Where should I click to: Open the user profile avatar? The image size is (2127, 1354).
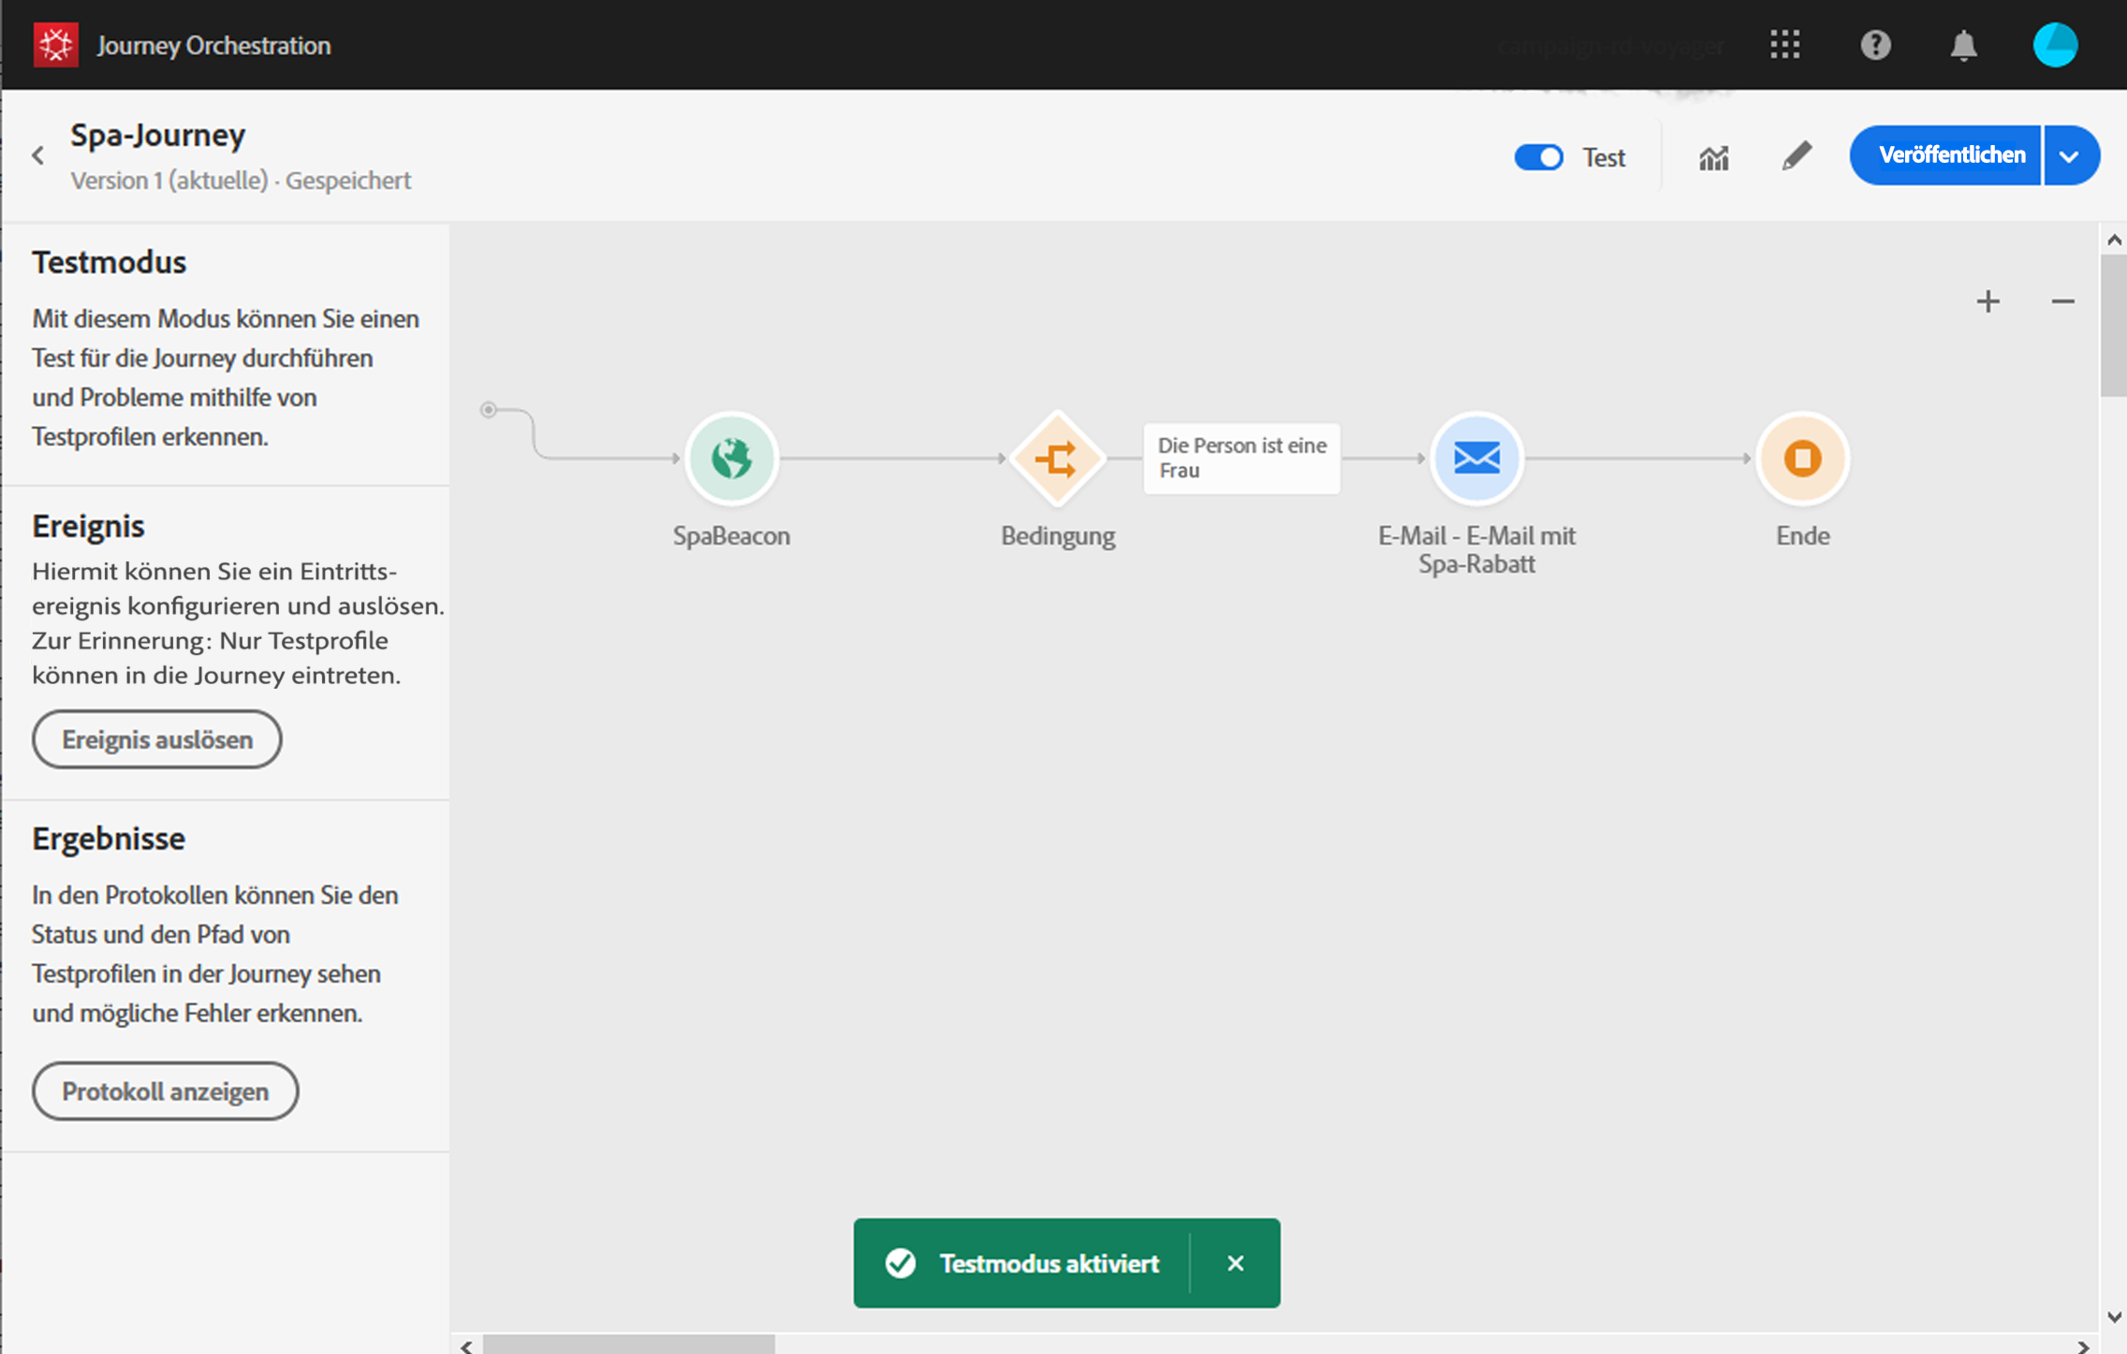2055,45
